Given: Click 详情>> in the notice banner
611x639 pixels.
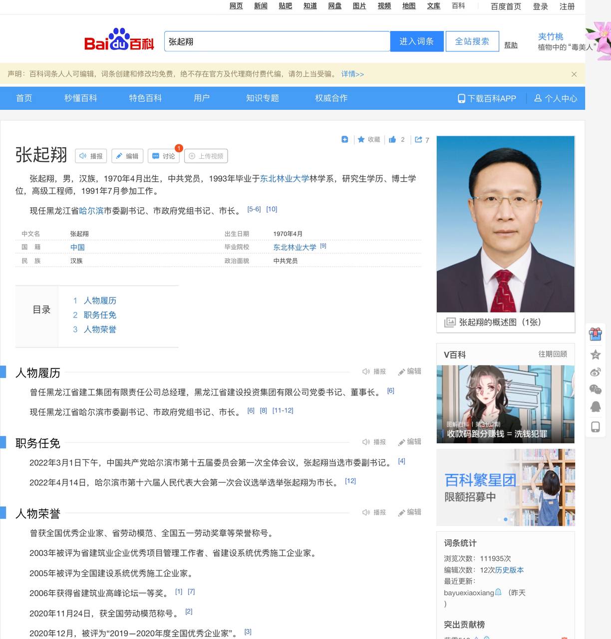Looking at the screenshot, I should pyautogui.click(x=352, y=74).
